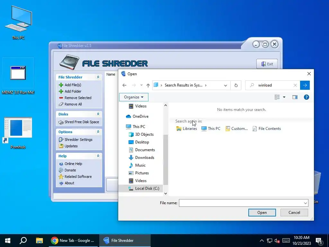Select OneDrive in navigation pane
Viewport: 329px width, 247px height.
137,116
